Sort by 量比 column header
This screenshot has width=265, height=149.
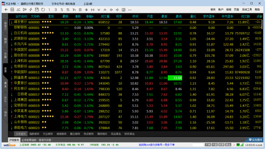[x=193, y=16]
